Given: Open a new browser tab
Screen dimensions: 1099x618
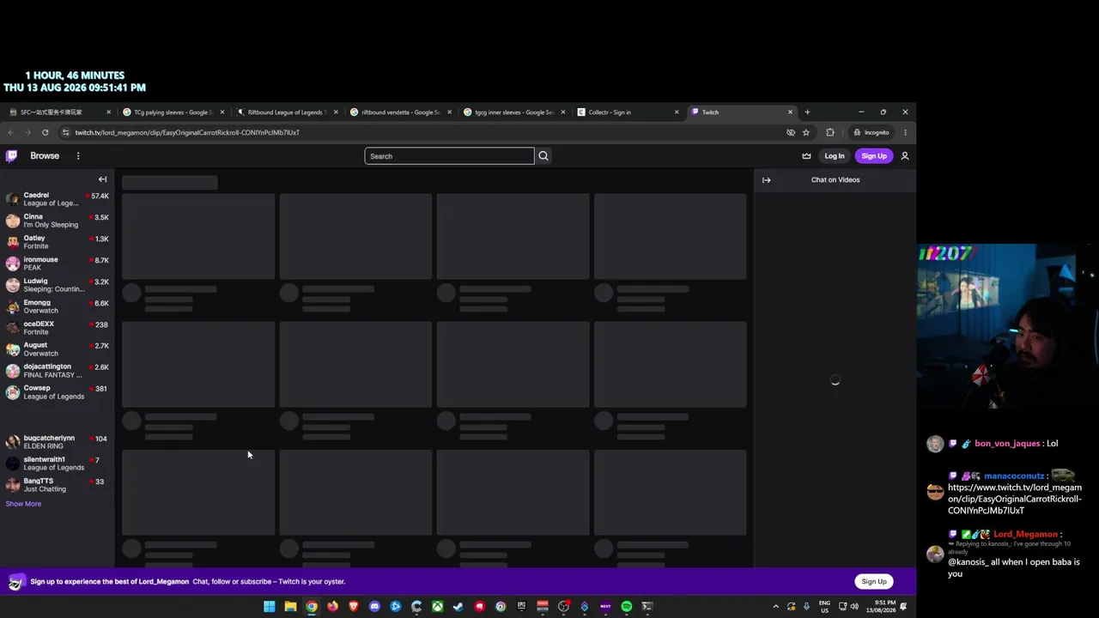Looking at the screenshot, I should [807, 112].
